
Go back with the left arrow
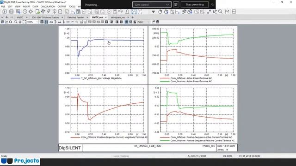(7, 17)
